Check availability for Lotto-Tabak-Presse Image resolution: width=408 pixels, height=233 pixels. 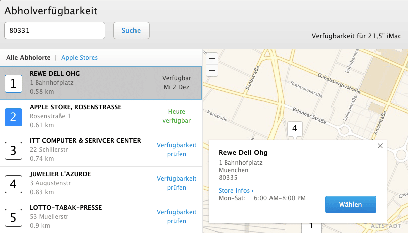[177, 216]
